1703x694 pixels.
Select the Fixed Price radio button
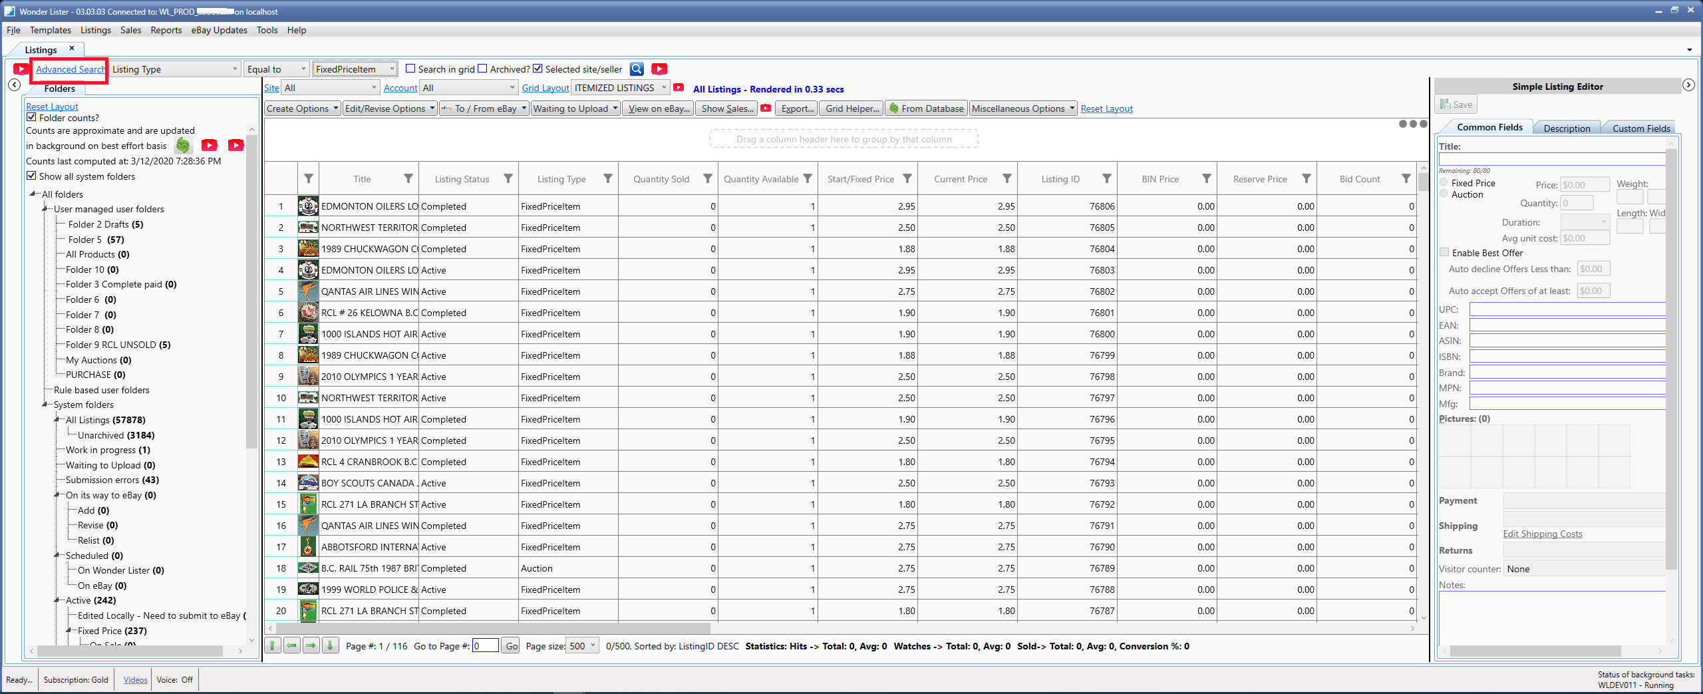pos(1444,182)
